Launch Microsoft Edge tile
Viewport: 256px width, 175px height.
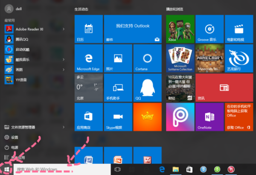coord(89,58)
